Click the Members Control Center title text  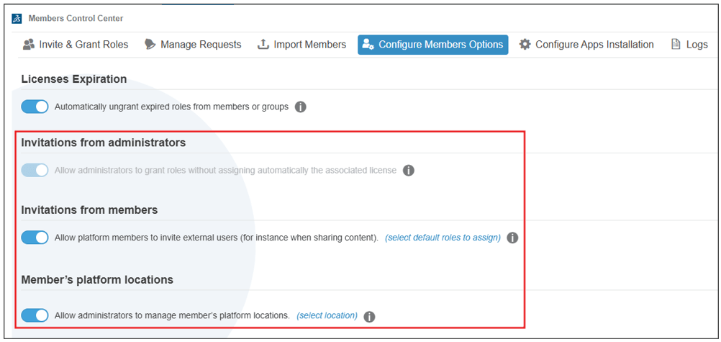(76, 19)
